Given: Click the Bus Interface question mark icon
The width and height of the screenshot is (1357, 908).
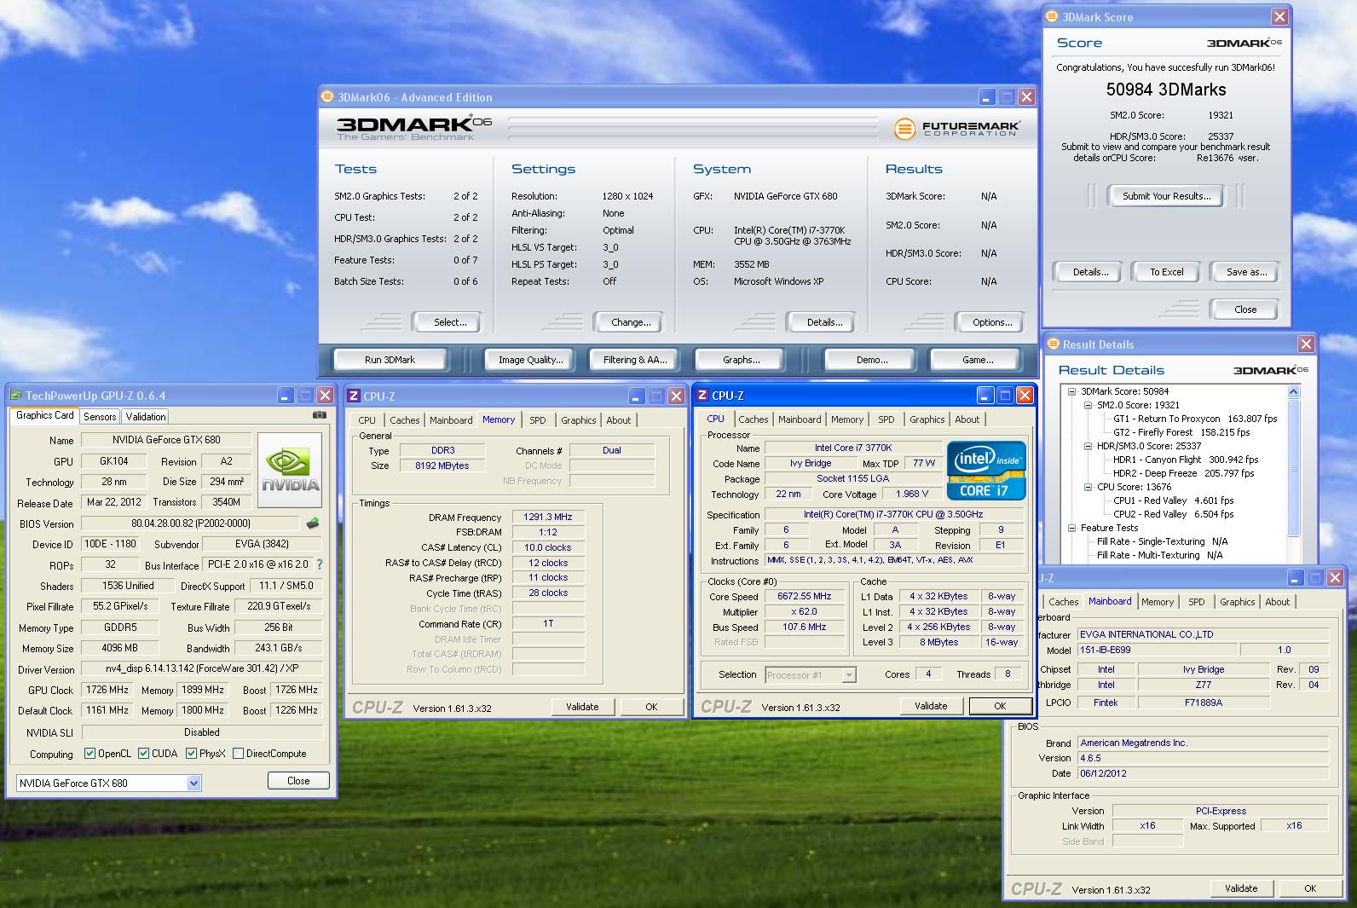Looking at the screenshot, I should click(320, 564).
